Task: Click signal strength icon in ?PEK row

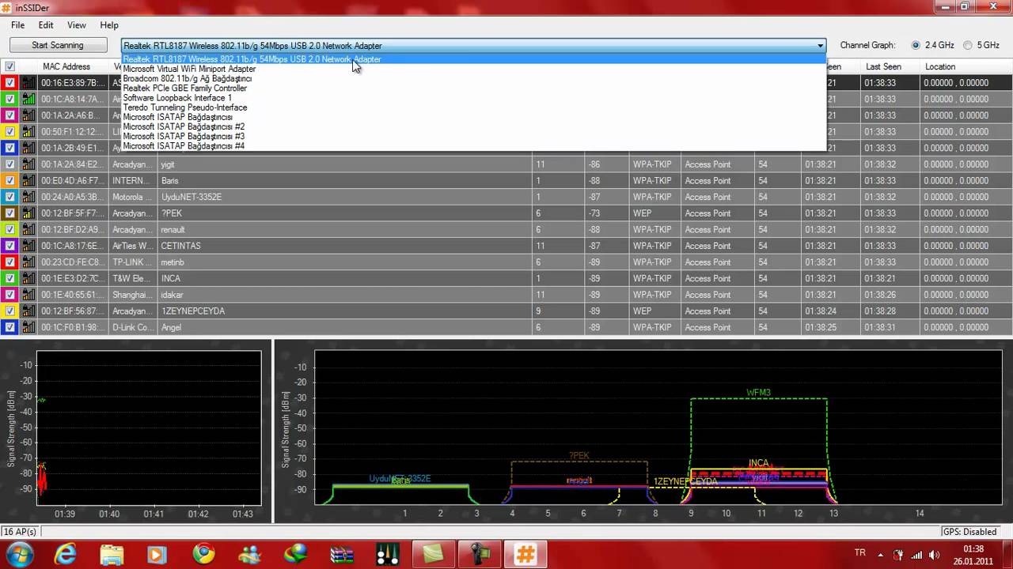Action: click(28, 213)
